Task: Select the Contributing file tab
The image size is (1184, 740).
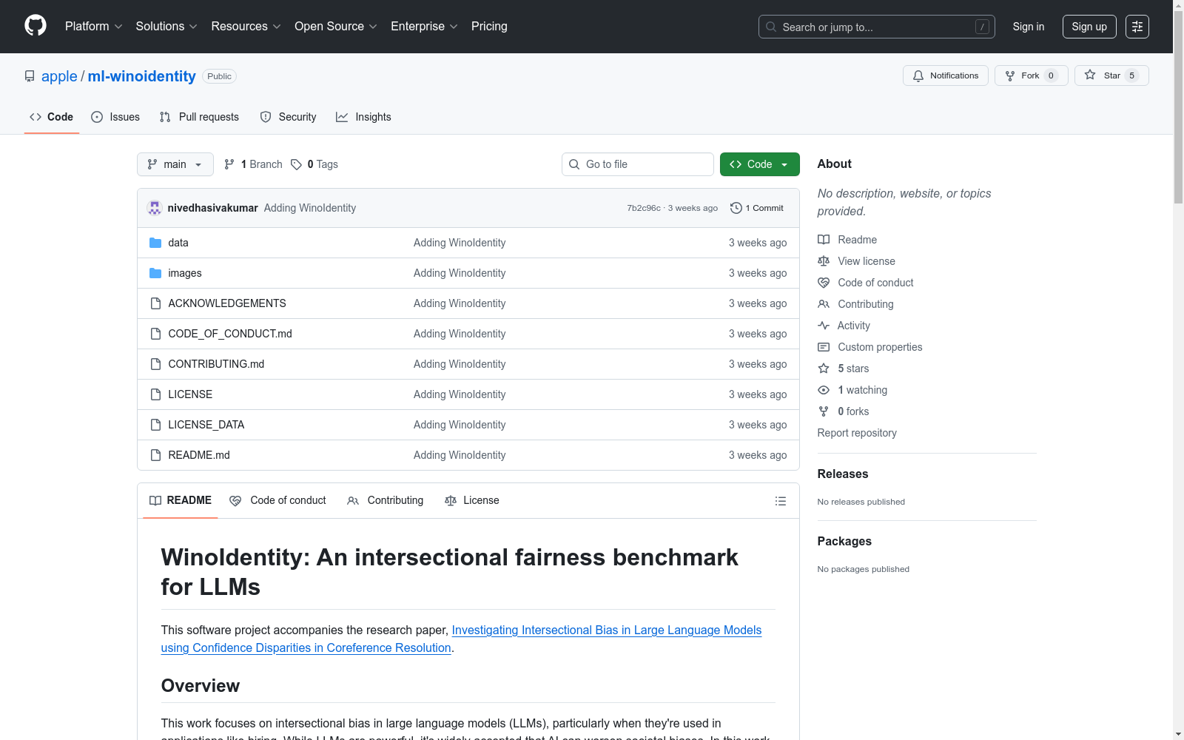Action: click(x=386, y=501)
